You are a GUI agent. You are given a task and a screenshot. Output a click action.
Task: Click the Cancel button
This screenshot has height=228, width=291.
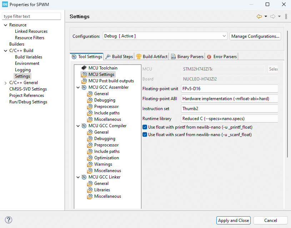271,221
